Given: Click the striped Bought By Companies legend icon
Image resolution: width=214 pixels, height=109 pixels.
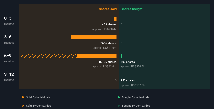Looking at the screenshot, I should [x=119, y=106].
